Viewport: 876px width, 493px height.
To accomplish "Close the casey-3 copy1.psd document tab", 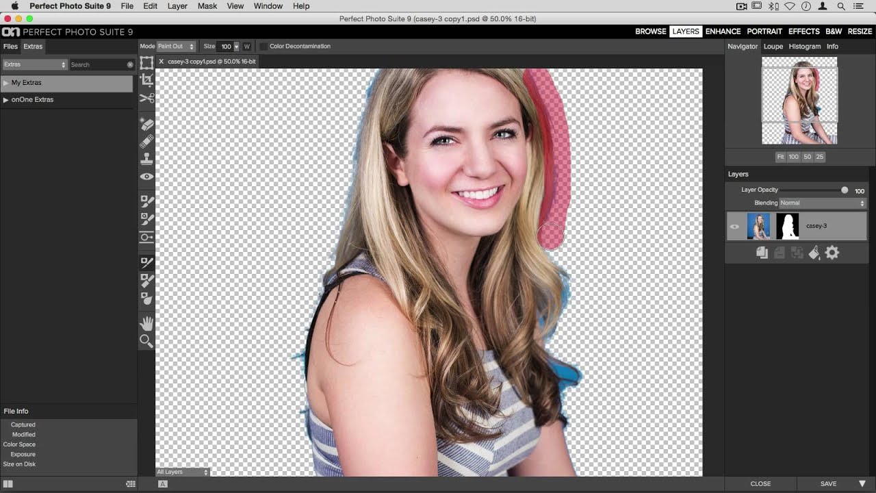I will pos(162,62).
